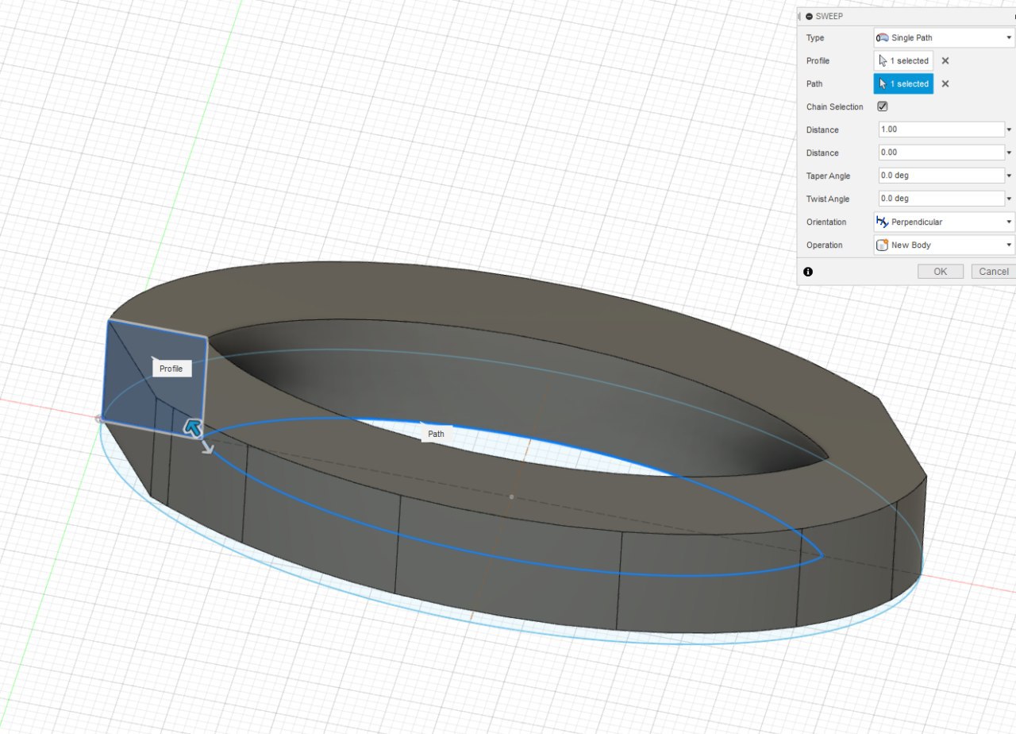Expand the Taper Angle options arrow

[1009, 176]
